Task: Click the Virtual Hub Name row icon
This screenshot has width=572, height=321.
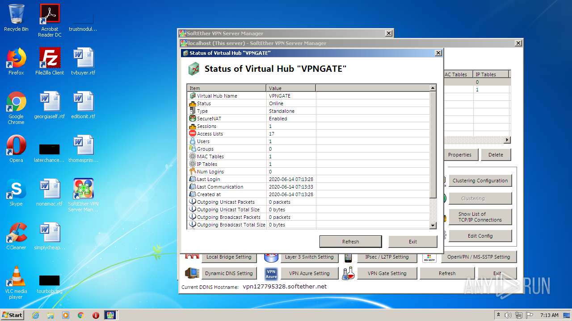Action: click(193, 95)
